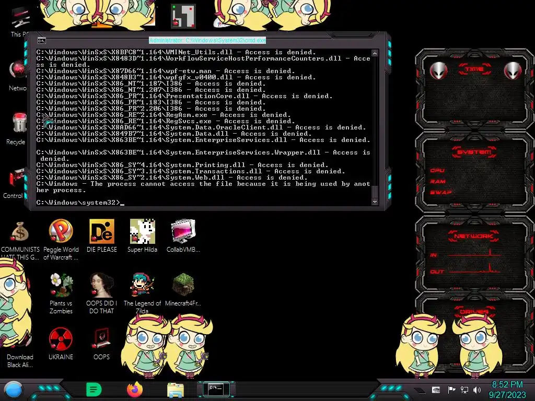Click the cmd title bar Administrator text
The height and width of the screenshot is (401, 535).
point(207,40)
